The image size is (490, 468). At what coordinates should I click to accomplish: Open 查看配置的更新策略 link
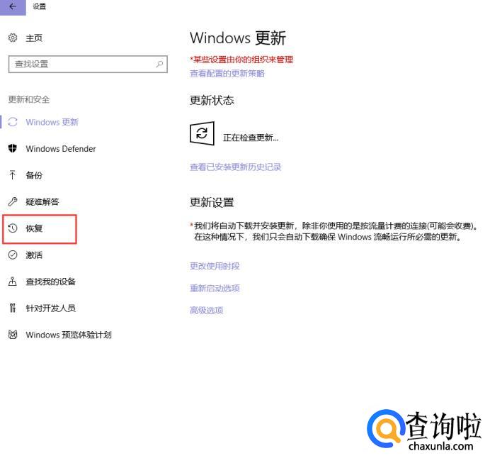coord(227,73)
